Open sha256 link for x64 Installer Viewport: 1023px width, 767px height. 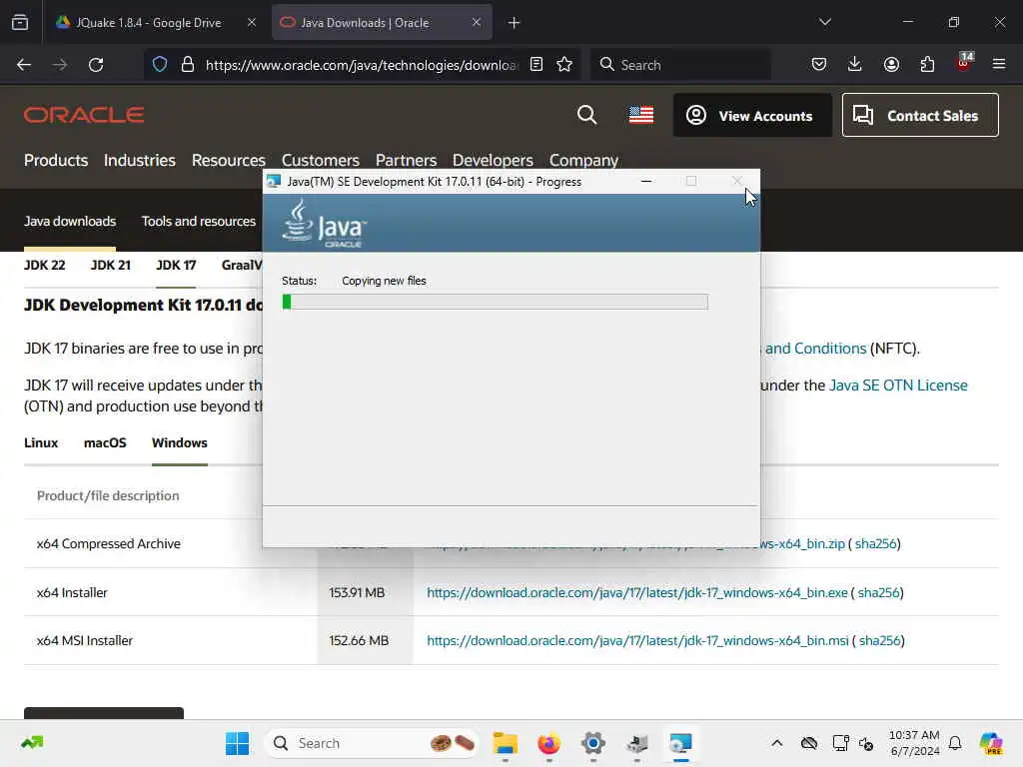tap(879, 593)
